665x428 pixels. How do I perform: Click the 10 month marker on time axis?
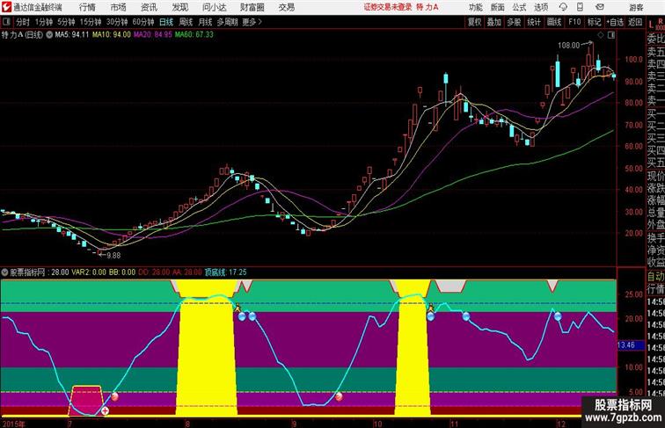(x=377, y=424)
